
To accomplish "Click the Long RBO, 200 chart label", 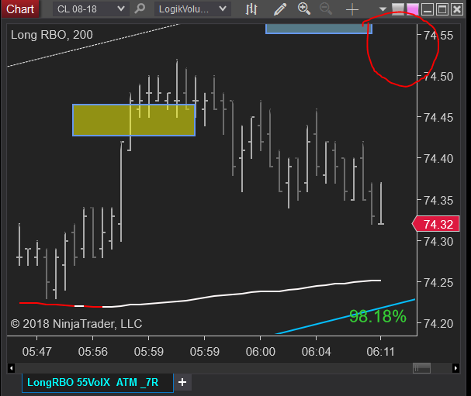I will 52,35.
